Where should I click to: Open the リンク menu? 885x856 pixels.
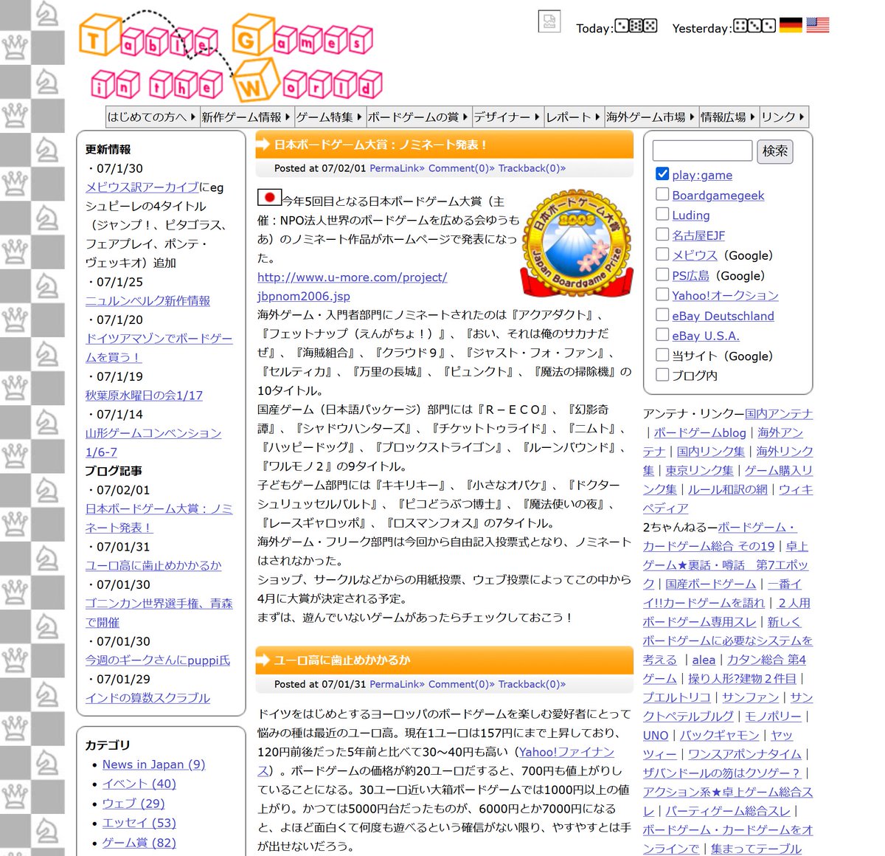point(784,117)
